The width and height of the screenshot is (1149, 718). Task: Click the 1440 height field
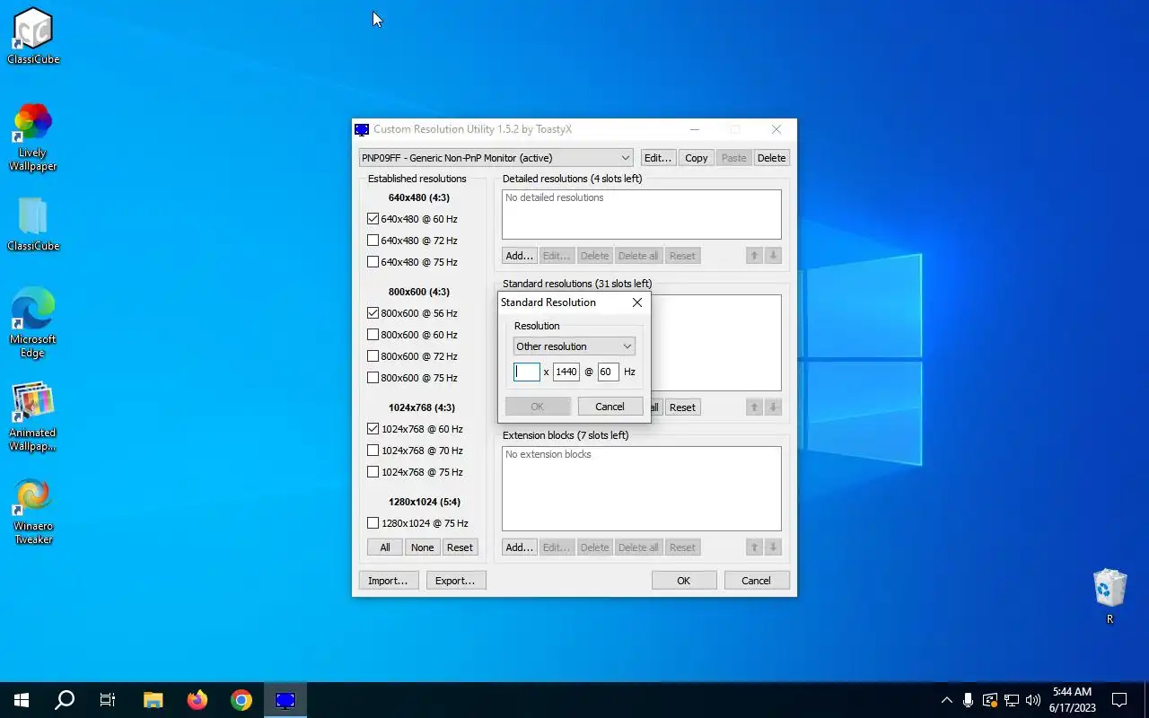click(566, 372)
